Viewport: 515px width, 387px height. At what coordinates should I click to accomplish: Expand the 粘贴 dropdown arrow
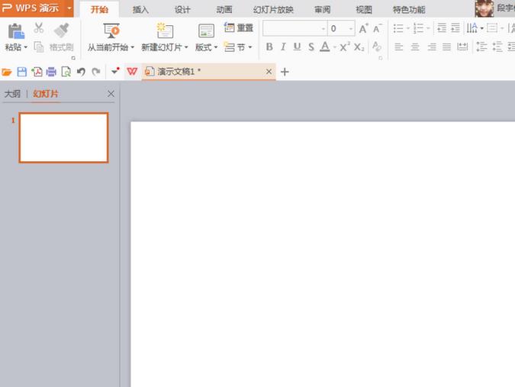point(25,47)
